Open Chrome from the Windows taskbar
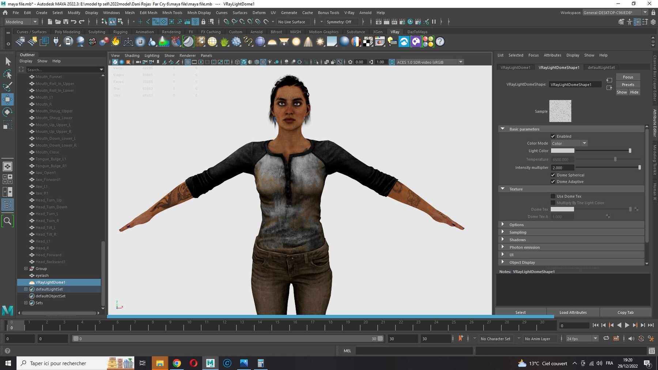 click(x=177, y=363)
